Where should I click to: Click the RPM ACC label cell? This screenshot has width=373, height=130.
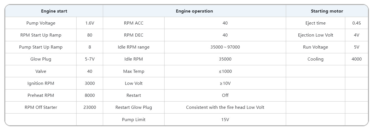[134, 23]
